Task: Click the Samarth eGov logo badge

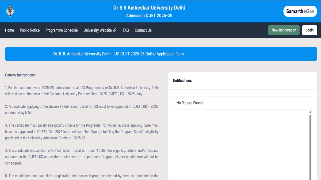Action: coord(300,11)
